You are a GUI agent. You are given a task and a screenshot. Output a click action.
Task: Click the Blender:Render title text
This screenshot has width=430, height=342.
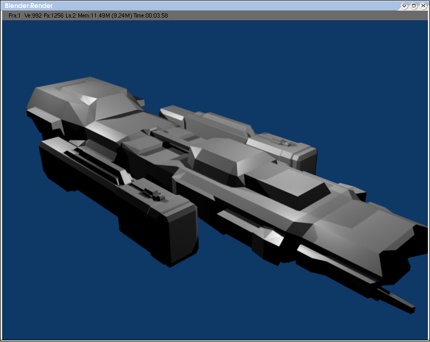pos(29,5)
